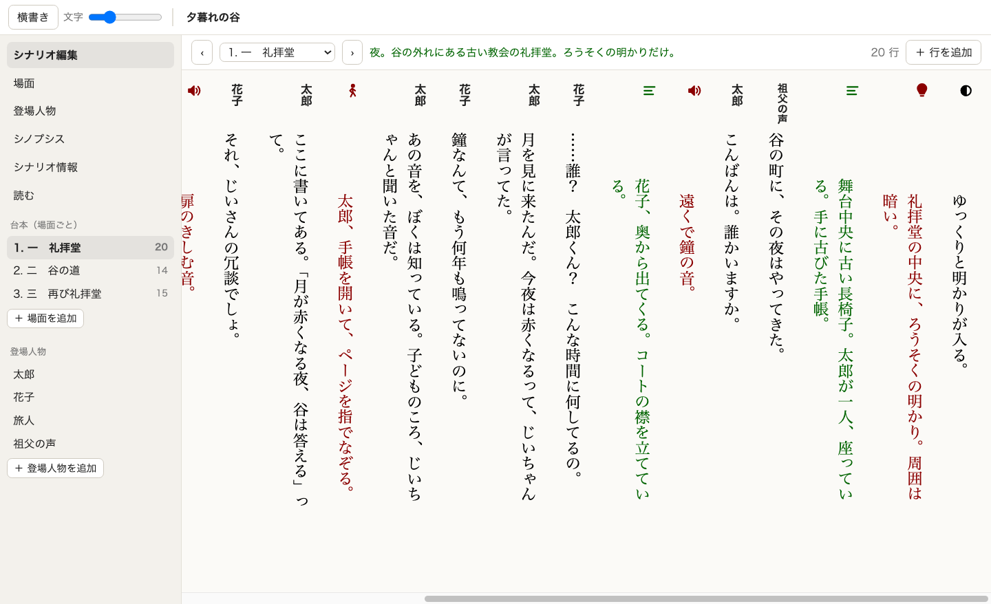Go to the next scene with the right chevron
Screen dimensions: 991x604
point(352,52)
